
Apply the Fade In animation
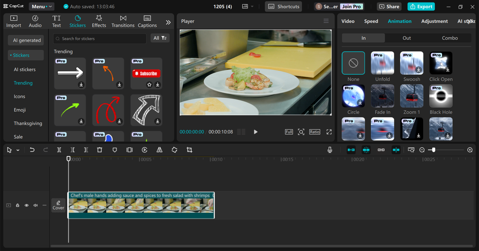382,96
